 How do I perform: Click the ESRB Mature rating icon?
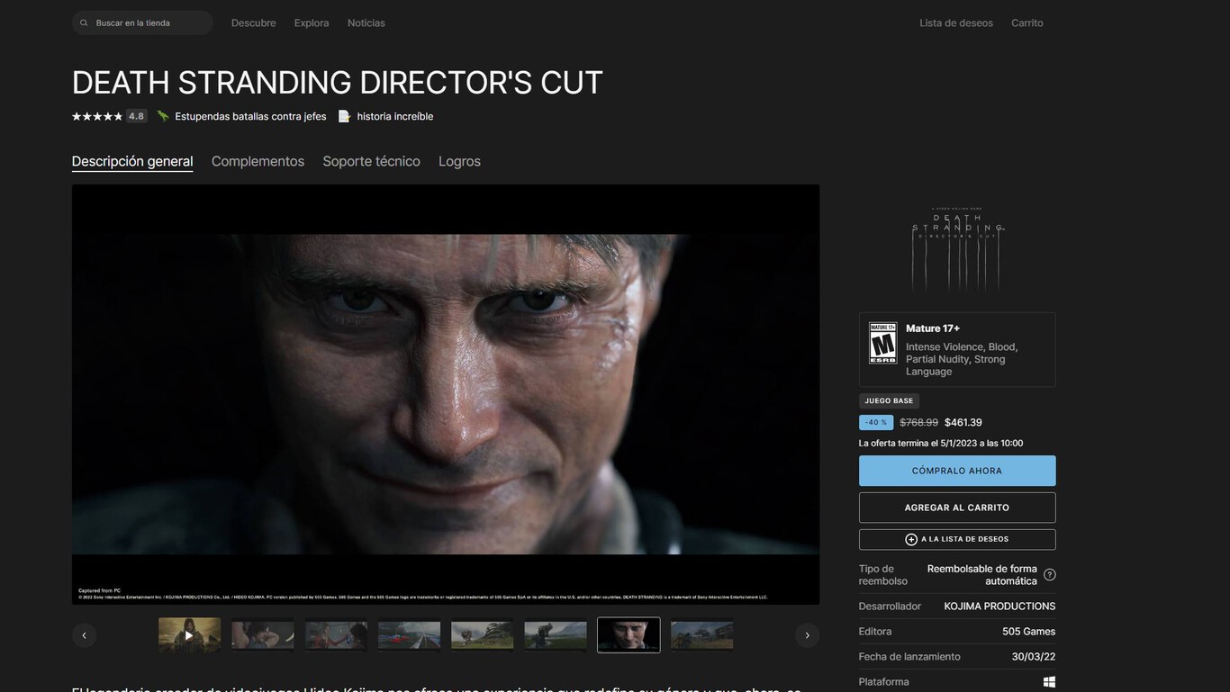[x=882, y=343]
